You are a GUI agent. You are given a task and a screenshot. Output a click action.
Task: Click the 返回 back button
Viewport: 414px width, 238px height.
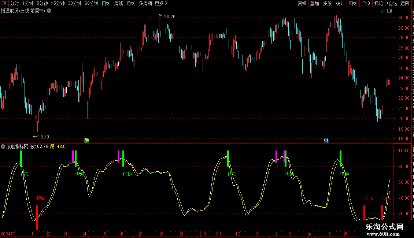[x=405, y=3]
